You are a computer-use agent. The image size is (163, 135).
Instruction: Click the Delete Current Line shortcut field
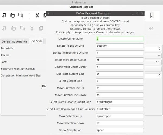[120, 39]
